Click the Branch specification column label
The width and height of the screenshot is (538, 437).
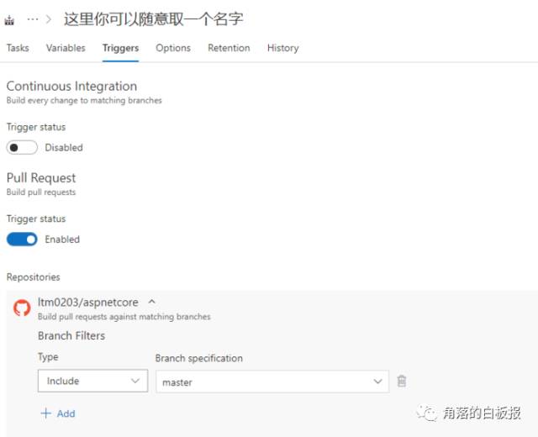click(x=199, y=359)
